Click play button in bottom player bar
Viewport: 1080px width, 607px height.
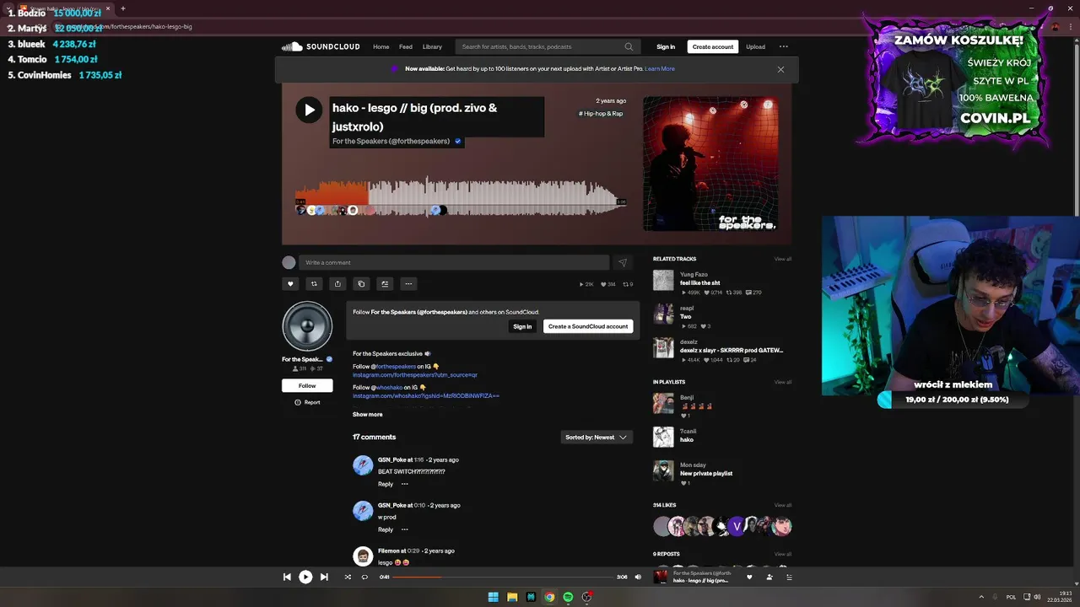click(305, 577)
